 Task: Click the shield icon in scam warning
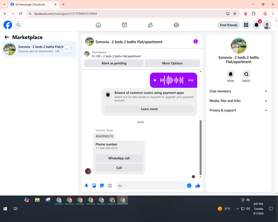[x=108, y=95]
